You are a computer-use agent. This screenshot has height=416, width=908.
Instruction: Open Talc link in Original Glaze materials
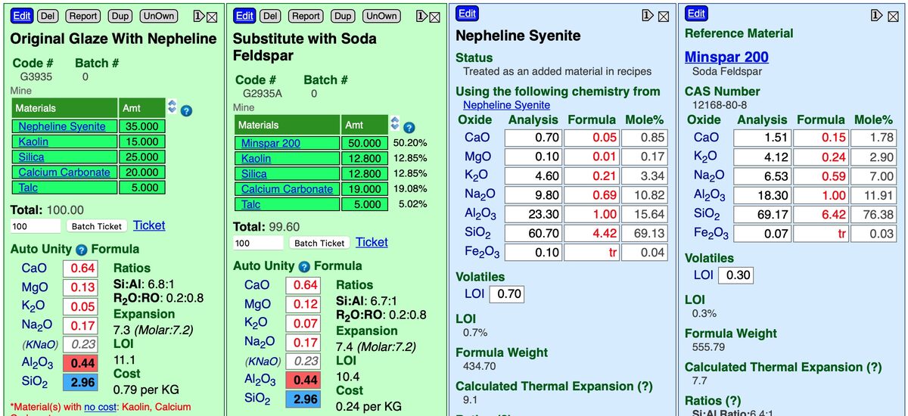click(x=29, y=187)
